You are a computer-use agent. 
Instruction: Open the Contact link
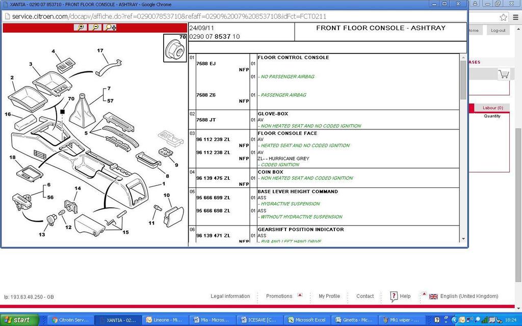[x=365, y=296]
